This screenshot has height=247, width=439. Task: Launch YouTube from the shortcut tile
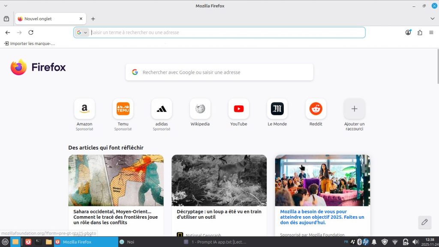239,109
